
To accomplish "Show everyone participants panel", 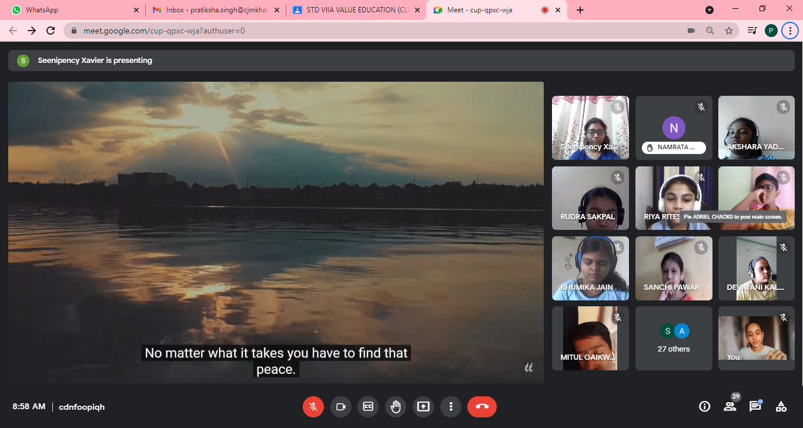I will pyautogui.click(x=730, y=406).
